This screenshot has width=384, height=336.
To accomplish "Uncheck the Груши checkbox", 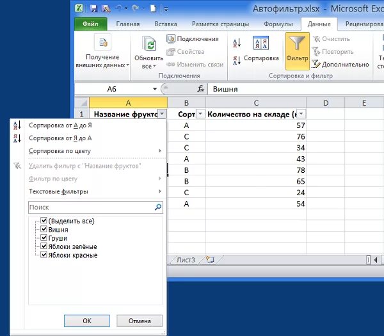I will pyautogui.click(x=44, y=237).
